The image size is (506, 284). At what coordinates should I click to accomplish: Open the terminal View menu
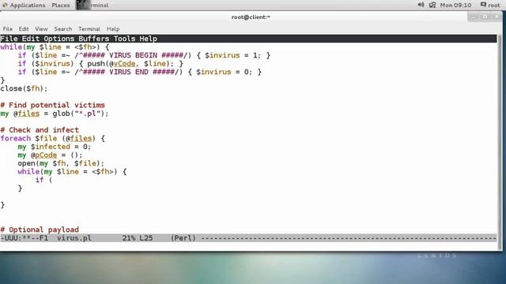point(41,29)
